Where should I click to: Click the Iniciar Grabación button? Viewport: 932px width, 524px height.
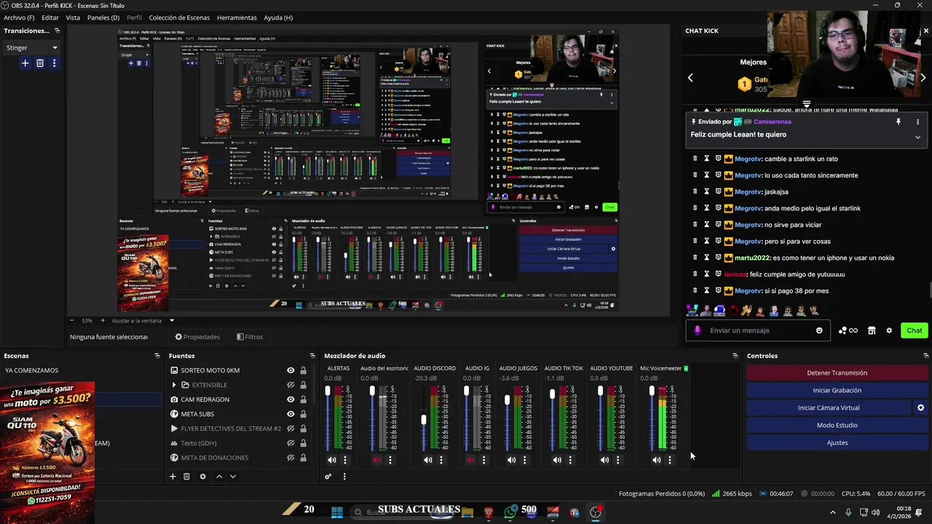(837, 390)
